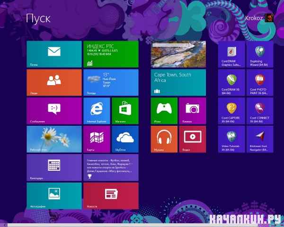Open the Desktop tile with daisies
The image size is (284, 227).
[x=54, y=139]
